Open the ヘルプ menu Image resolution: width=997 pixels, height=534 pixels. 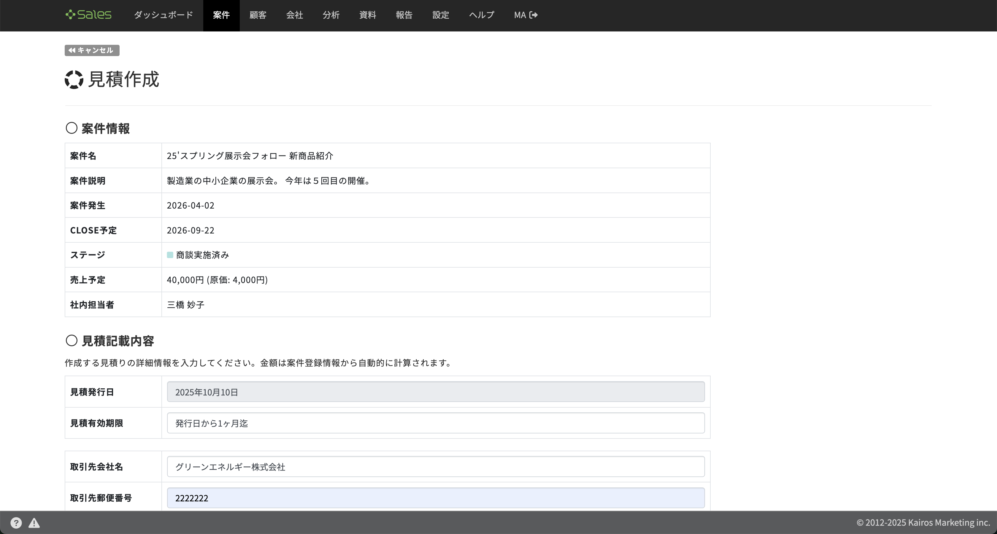point(482,15)
